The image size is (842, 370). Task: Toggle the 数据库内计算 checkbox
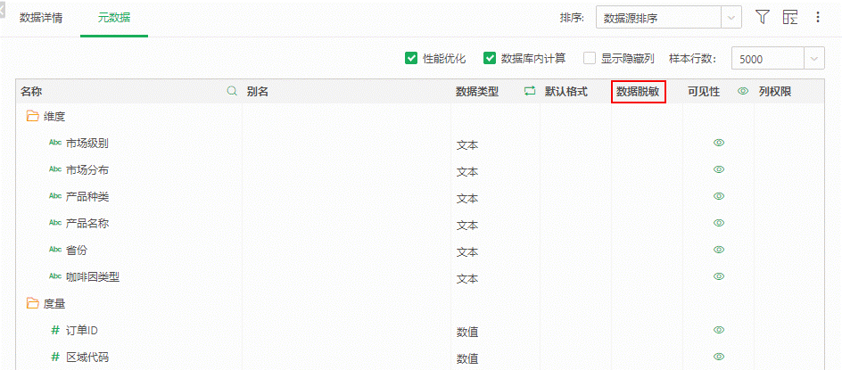click(x=489, y=58)
